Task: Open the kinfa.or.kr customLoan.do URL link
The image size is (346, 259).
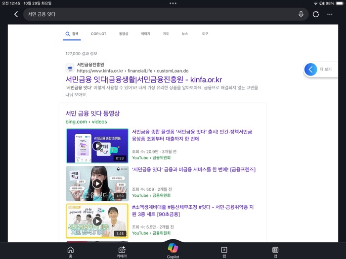Action: click(132, 71)
